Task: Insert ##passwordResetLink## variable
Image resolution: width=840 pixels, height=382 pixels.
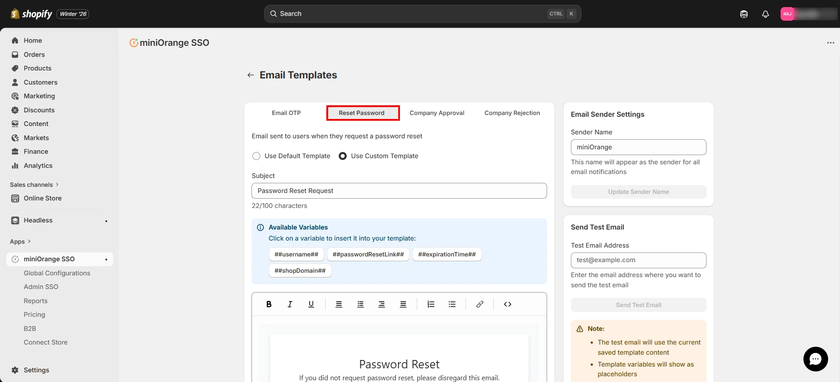Action: click(x=368, y=254)
